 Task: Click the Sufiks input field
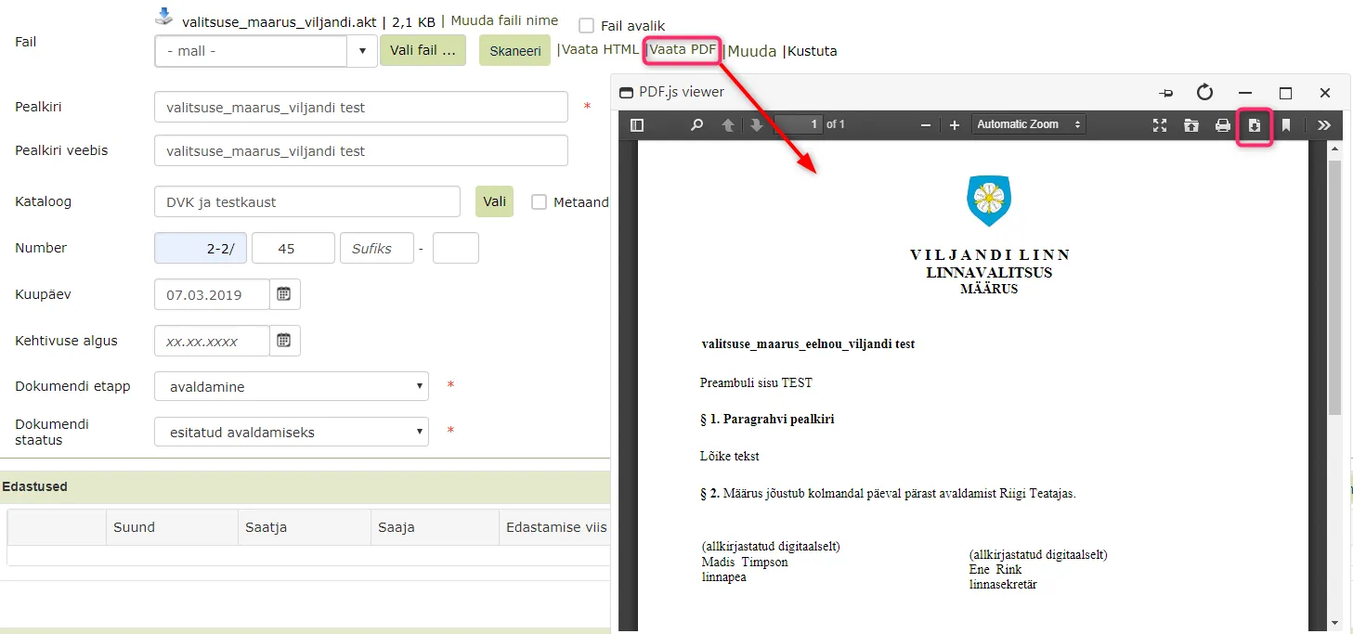(x=377, y=248)
